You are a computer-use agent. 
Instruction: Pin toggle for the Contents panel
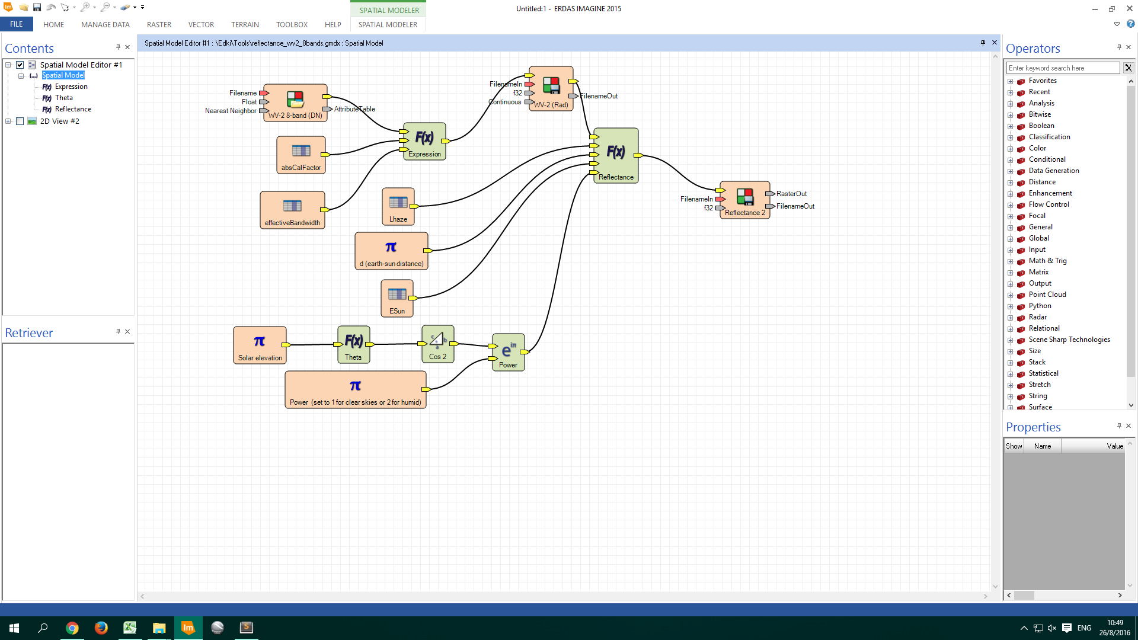coord(118,47)
